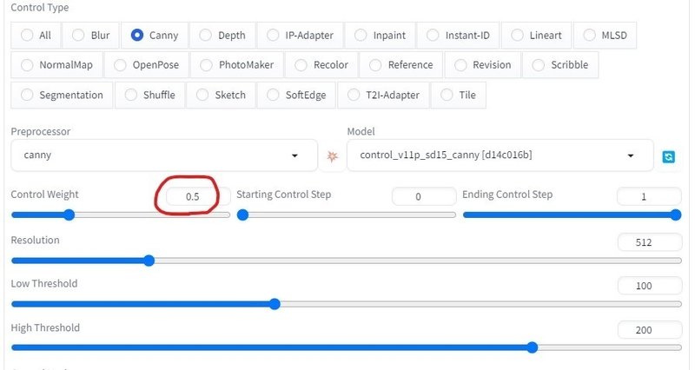Click the run preprocessor explosion icon

(x=331, y=156)
